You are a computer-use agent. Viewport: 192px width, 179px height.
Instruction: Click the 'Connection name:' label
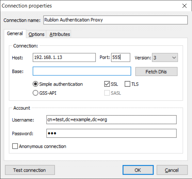(x=22, y=20)
